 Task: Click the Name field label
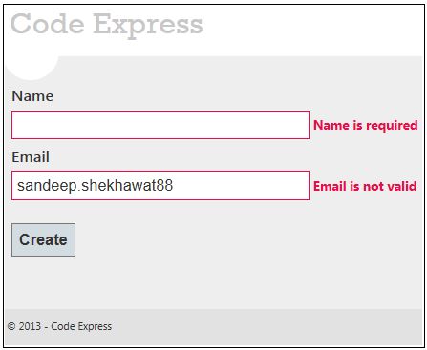coord(32,96)
